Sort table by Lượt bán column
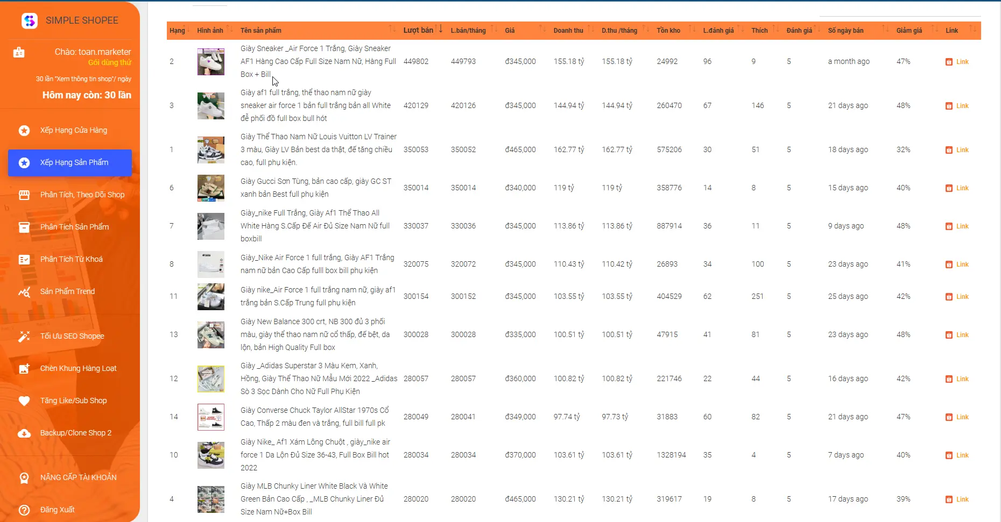This screenshot has height=522, width=1001. coord(423,31)
